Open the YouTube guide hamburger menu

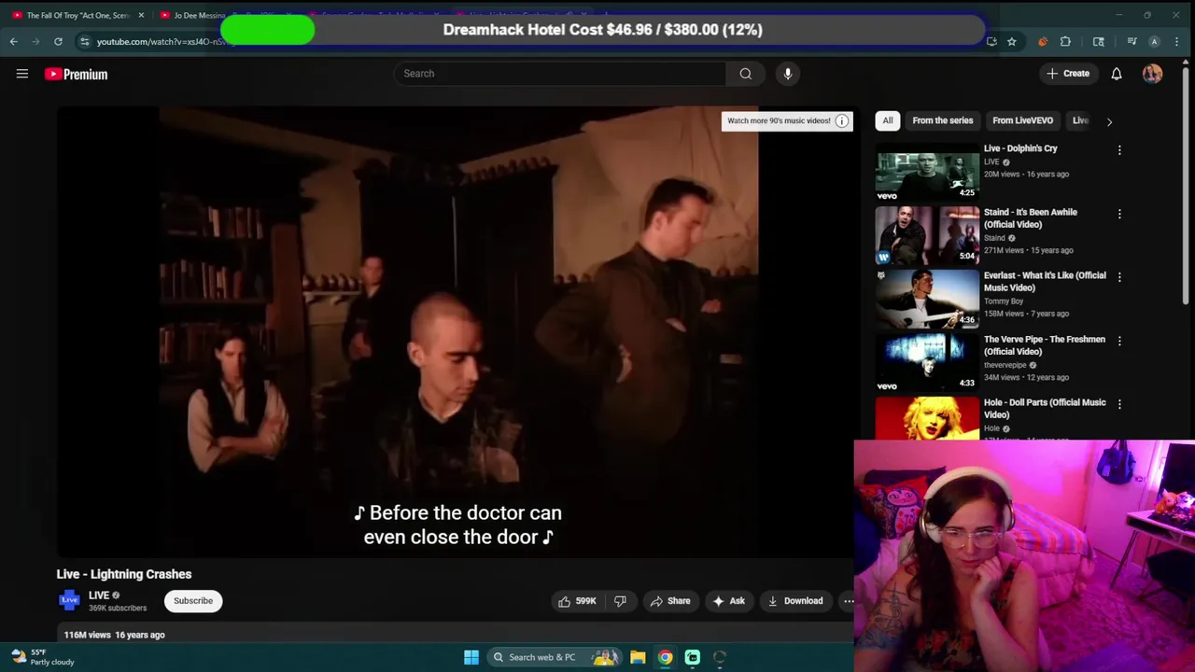[22, 74]
